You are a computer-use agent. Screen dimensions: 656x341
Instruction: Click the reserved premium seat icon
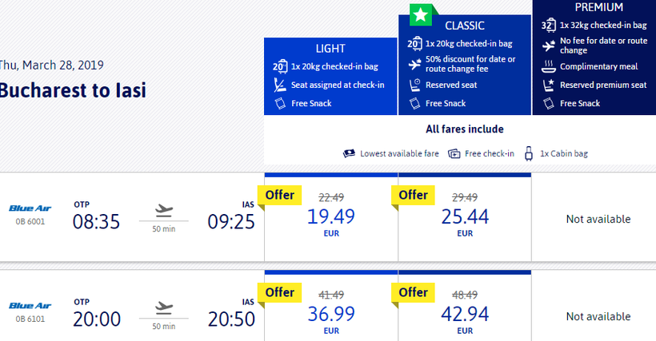549,85
